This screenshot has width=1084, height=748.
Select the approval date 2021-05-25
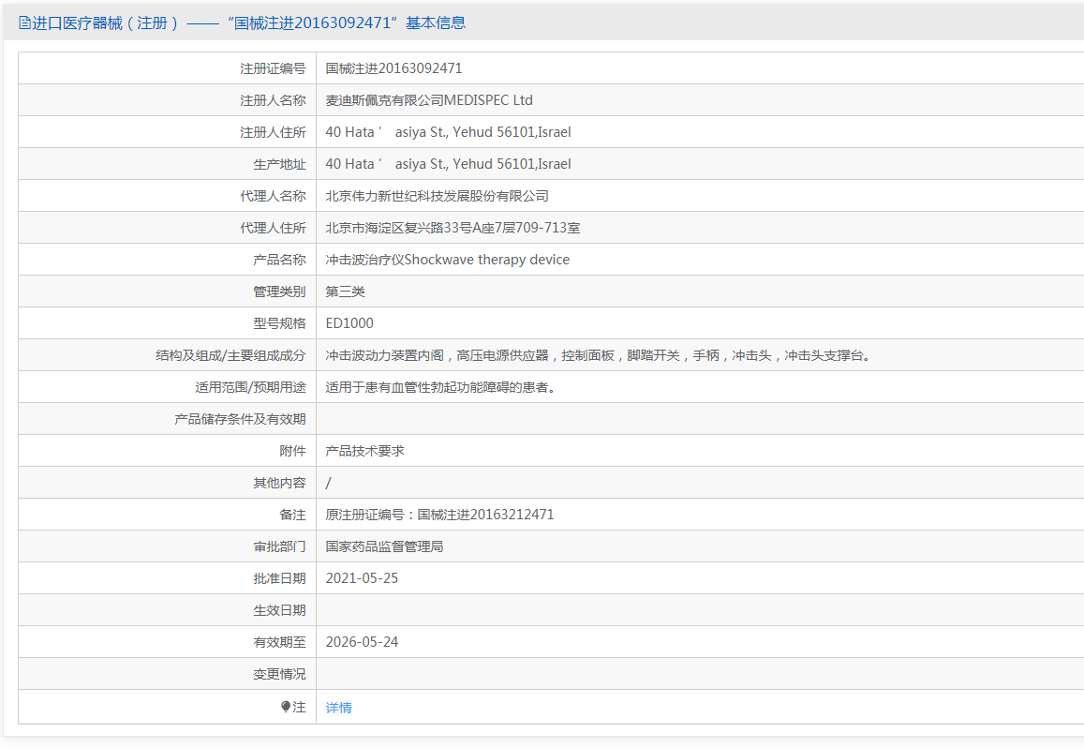362,577
